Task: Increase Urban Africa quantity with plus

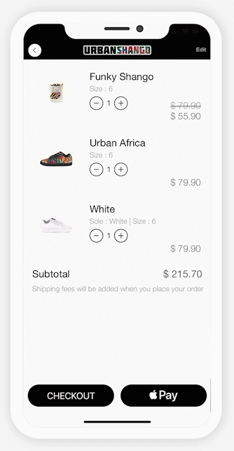Action: click(121, 169)
